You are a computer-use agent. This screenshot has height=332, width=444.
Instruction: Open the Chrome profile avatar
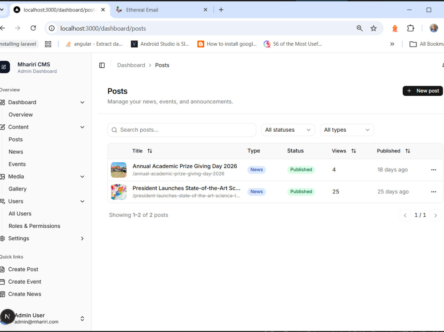pyautogui.click(x=434, y=28)
